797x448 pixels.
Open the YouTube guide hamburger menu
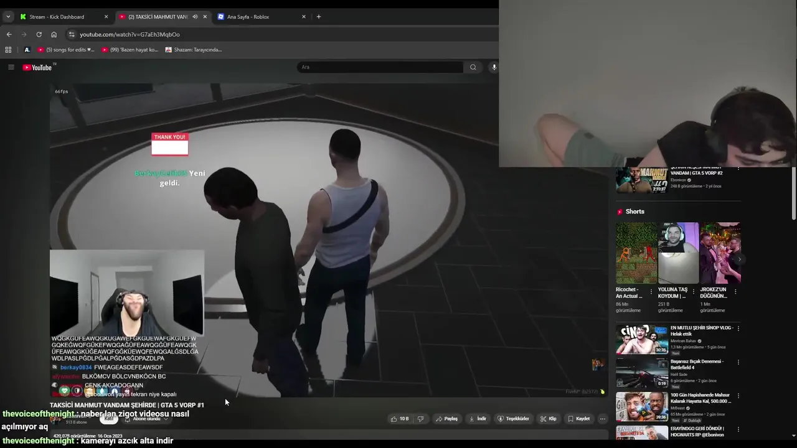click(11, 67)
